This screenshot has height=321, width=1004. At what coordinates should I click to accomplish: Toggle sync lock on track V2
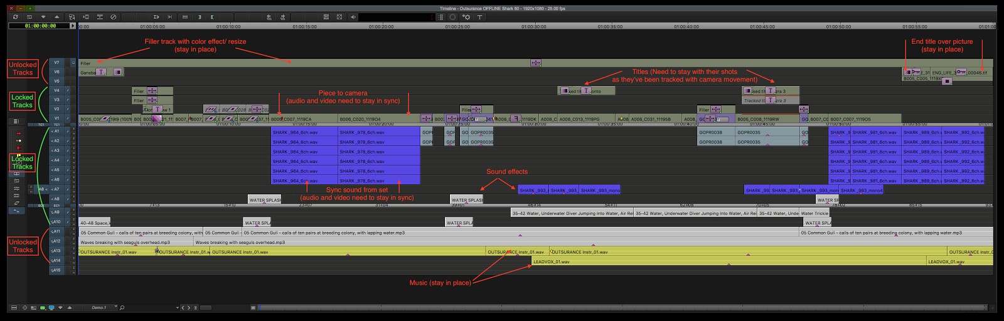pos(68,109)
